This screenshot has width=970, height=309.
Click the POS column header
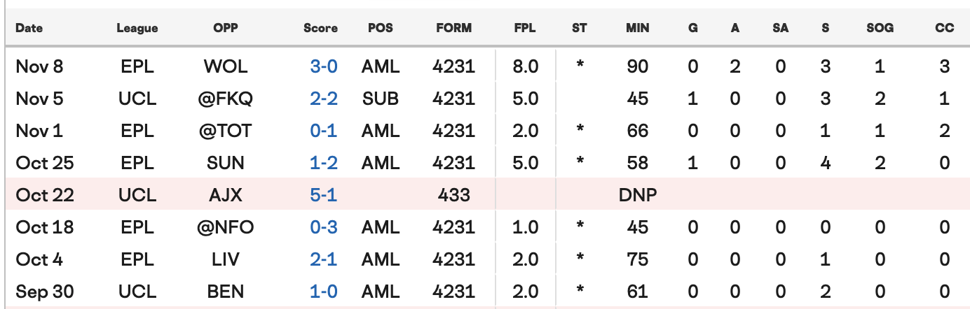coord(381,29)
